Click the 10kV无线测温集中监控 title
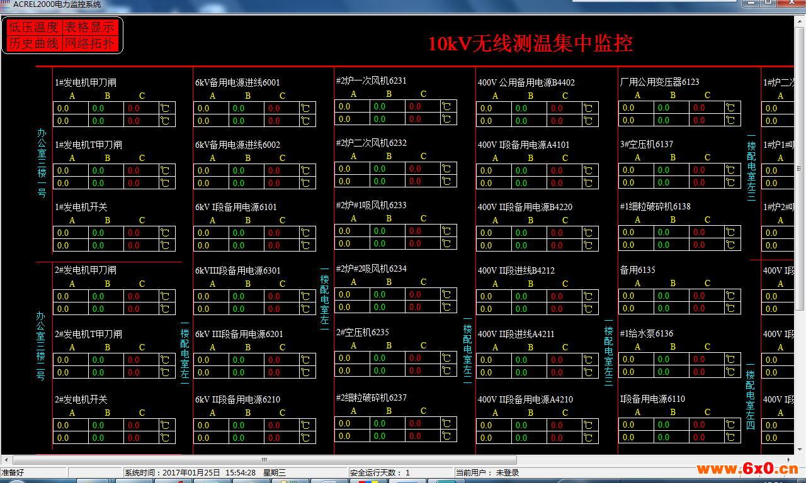The image size is (806, 483). (x=530, y=43)
